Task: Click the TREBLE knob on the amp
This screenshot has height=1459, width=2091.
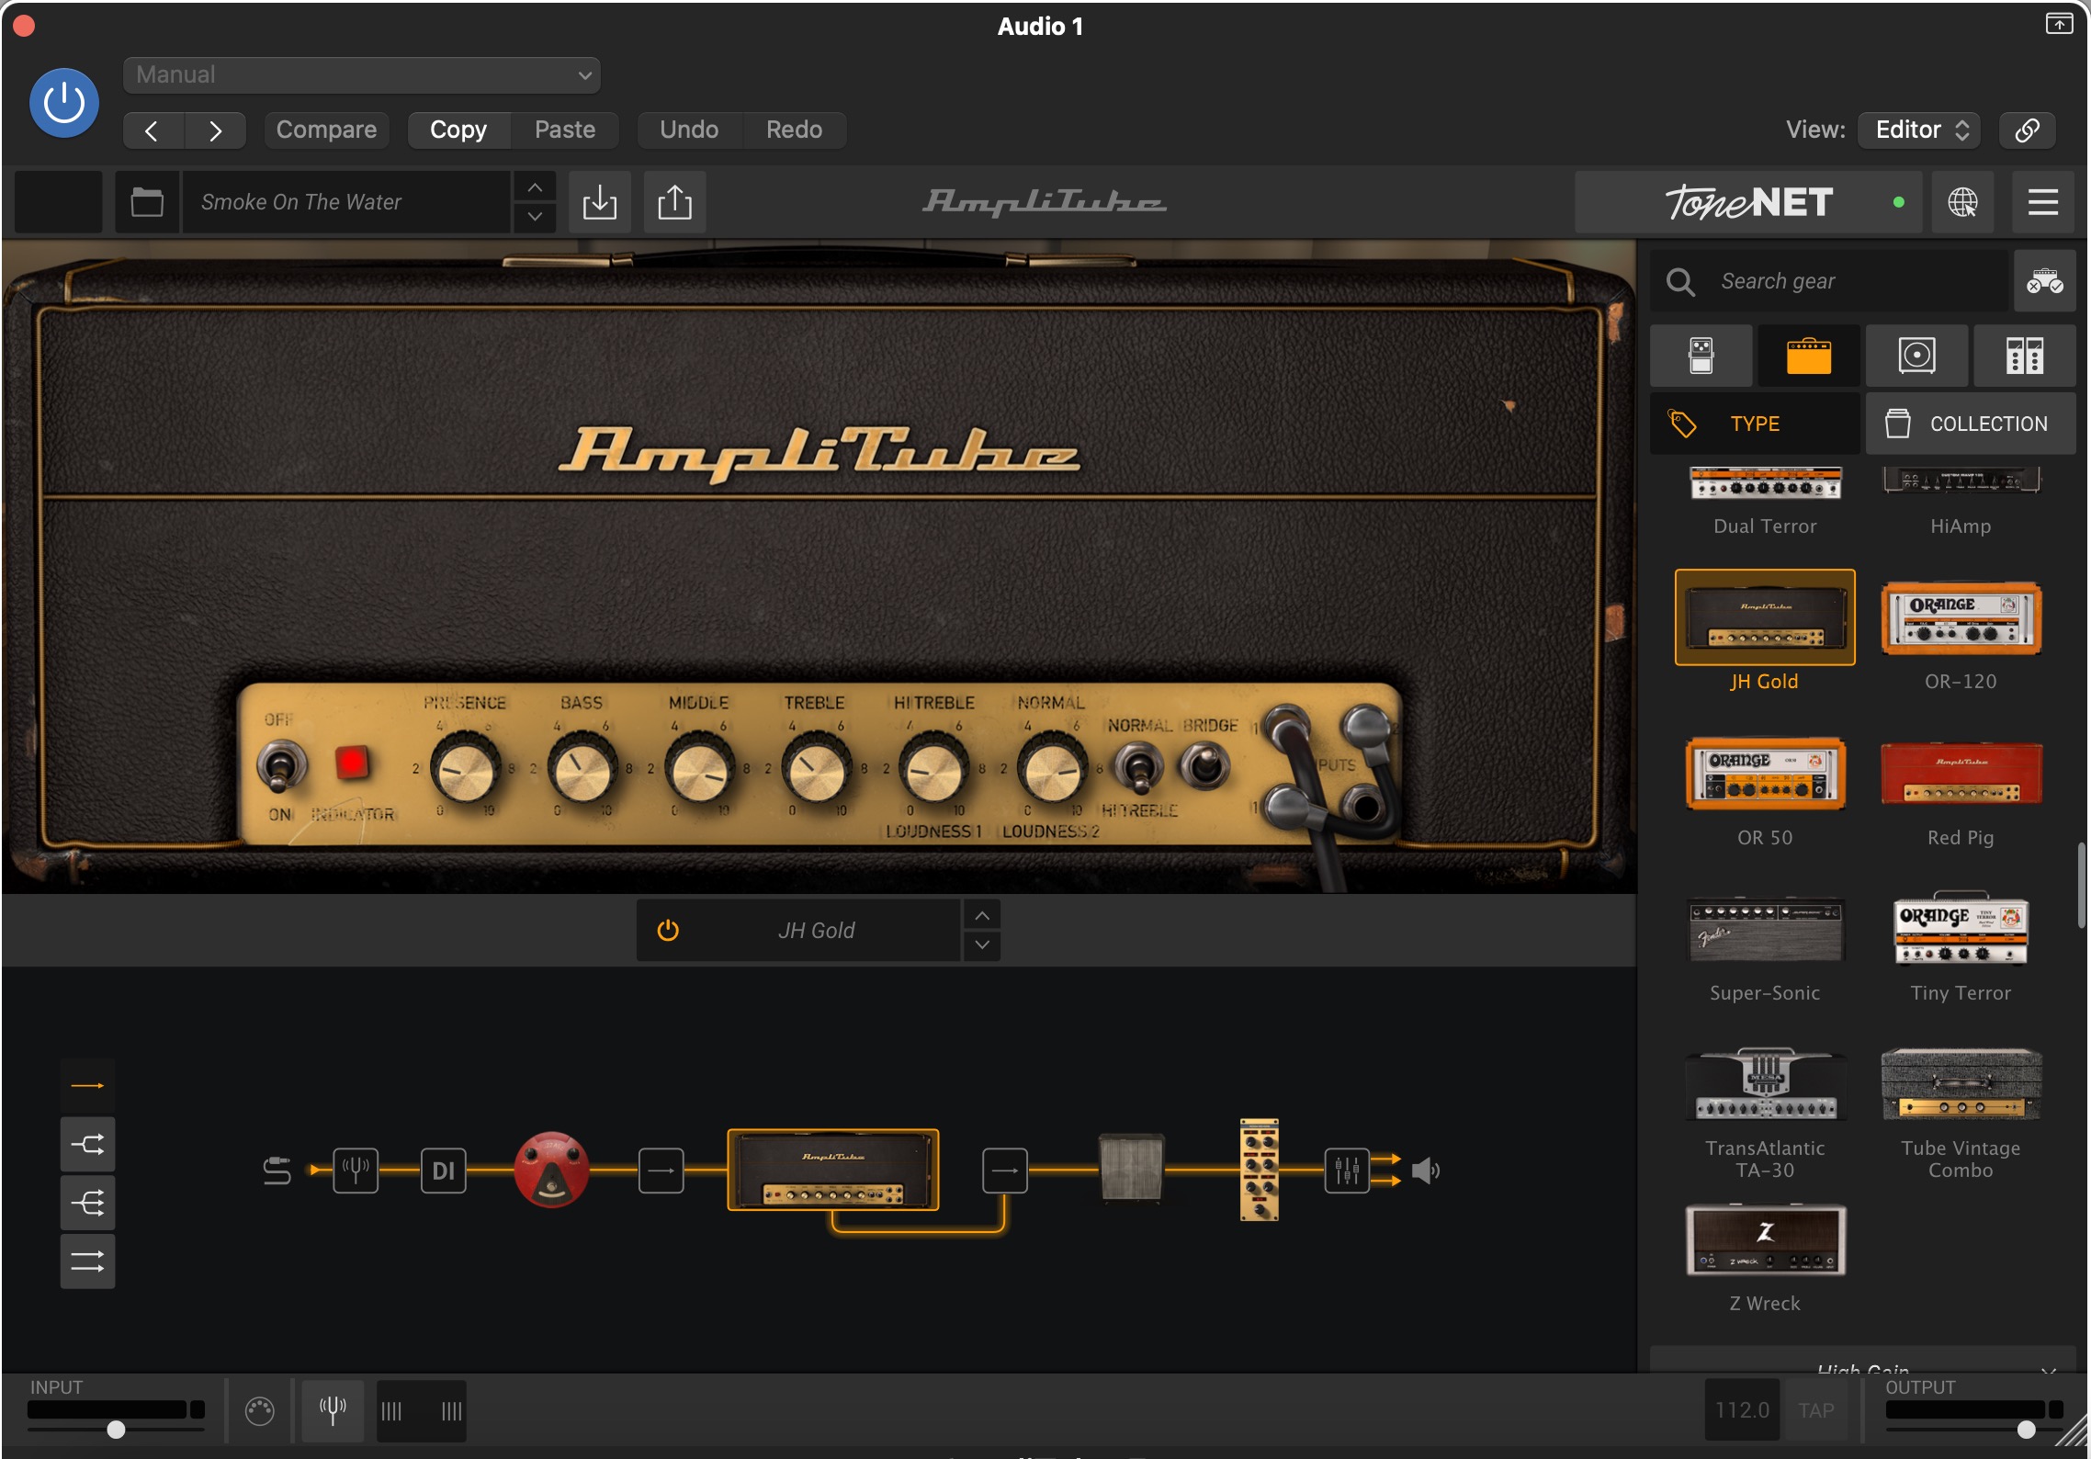Action: click(x=816, y=770)
